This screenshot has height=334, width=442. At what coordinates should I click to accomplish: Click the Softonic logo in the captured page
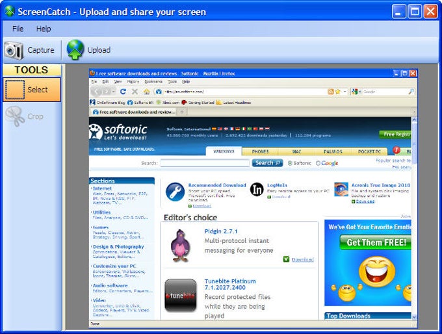pos(118,132)
